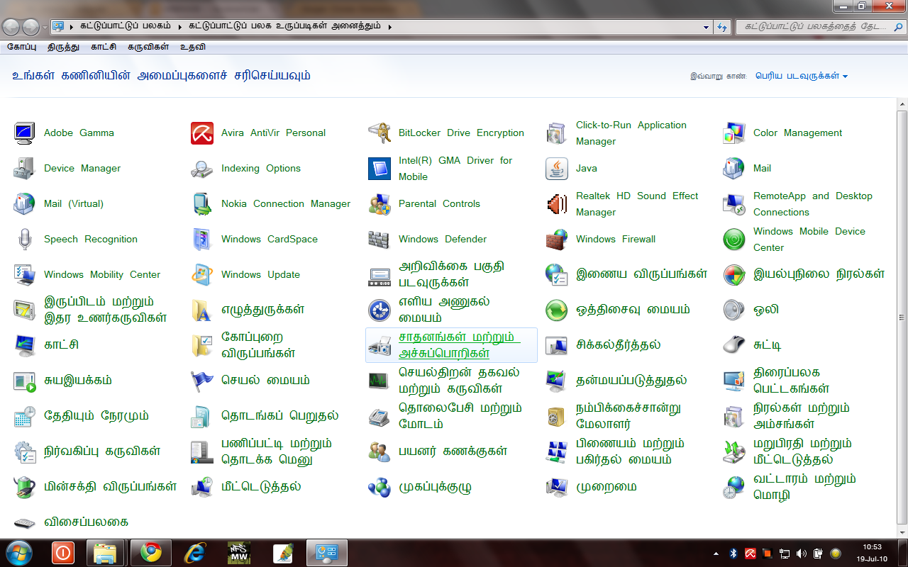Open Intel(R) GMA Driver icon

click(380, 169)
